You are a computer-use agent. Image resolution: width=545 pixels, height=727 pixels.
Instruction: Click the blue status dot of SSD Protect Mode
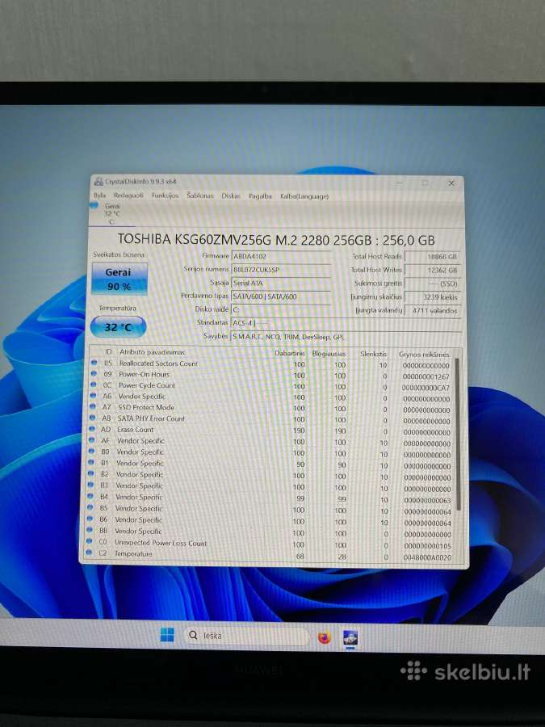93,406
